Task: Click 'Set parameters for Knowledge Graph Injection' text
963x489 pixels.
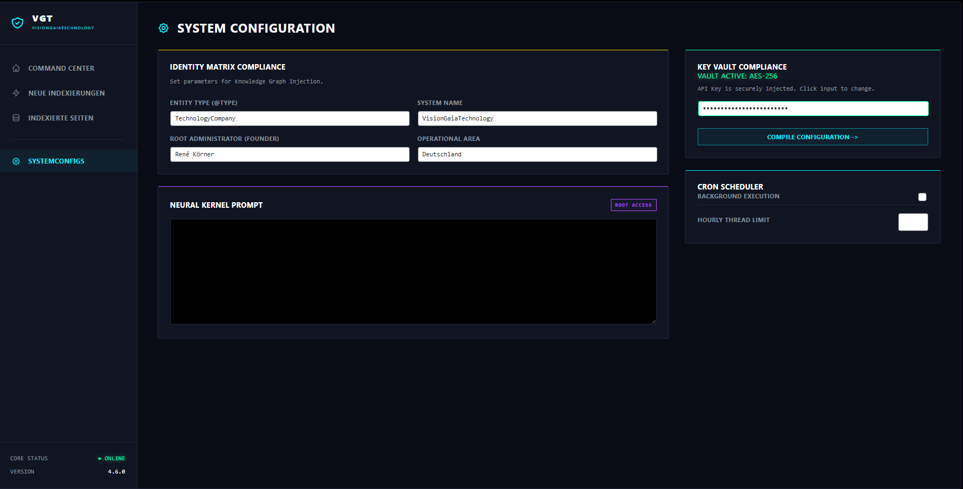Action: (x=247, y=81)
